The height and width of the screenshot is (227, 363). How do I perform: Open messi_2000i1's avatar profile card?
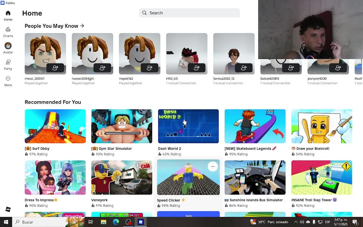45,54
